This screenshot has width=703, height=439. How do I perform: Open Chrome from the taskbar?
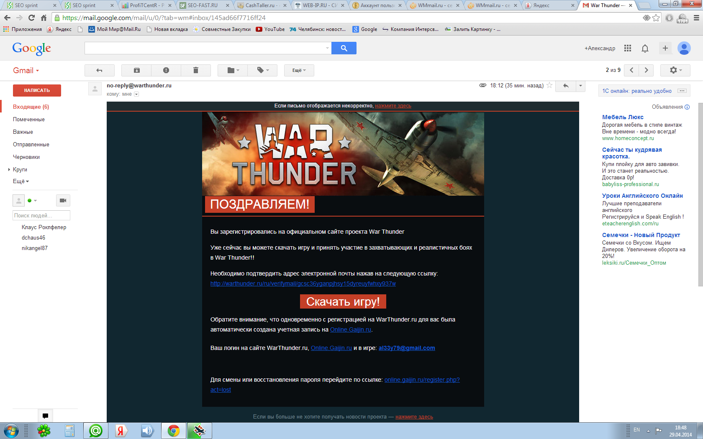(174, 431)
